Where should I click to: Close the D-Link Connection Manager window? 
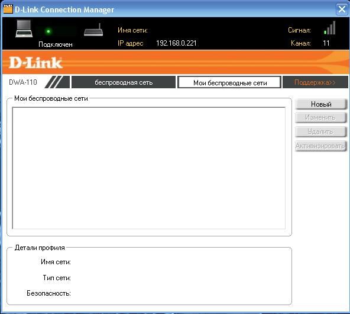[x=342, y=9]
